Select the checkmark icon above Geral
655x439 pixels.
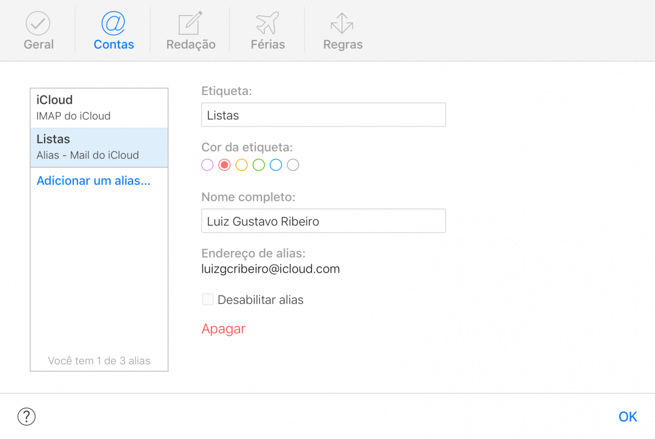pos(38,23)
